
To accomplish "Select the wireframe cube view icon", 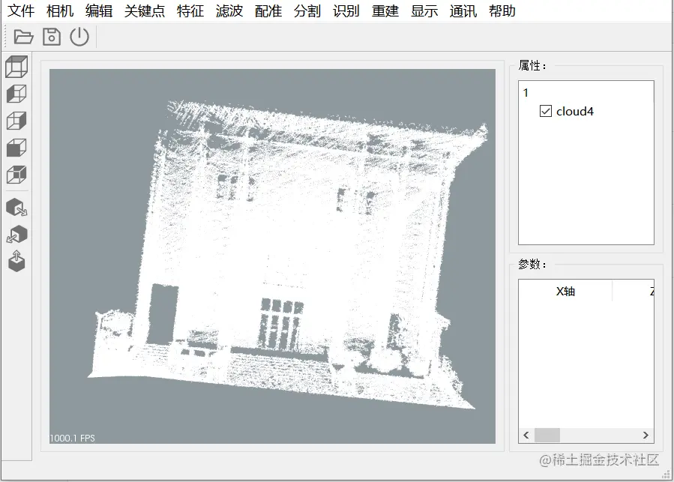I will point(16,67).
